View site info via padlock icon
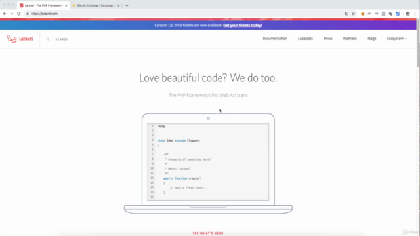This screenshot has height=236, width=420. click(28, 14)
